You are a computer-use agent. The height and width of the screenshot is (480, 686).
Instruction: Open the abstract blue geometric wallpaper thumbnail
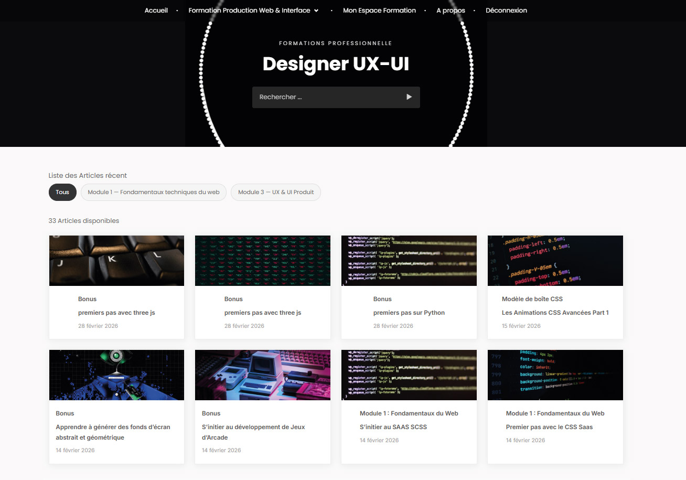pyautogui.click(x=116, y=375)
